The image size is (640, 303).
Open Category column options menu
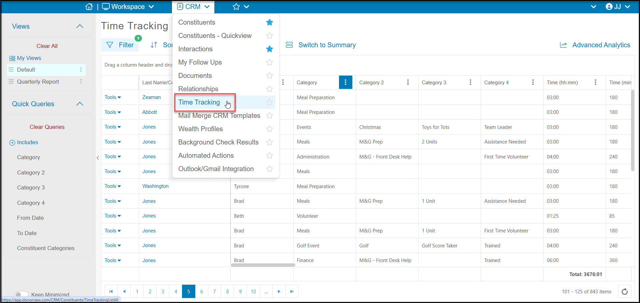pos(345,82)
